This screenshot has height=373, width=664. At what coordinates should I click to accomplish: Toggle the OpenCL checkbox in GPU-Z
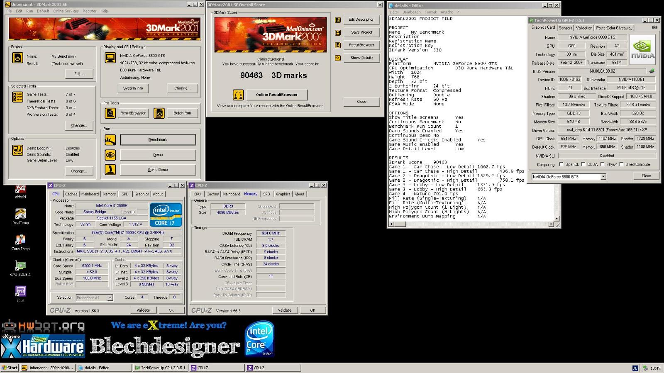click(561, 164)
